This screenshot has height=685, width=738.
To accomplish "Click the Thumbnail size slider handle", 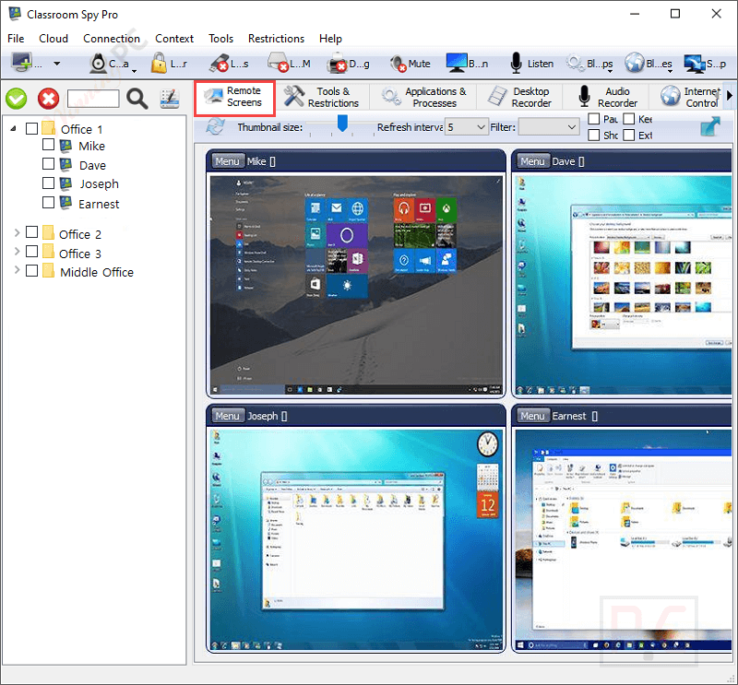I will click(342, 123).
